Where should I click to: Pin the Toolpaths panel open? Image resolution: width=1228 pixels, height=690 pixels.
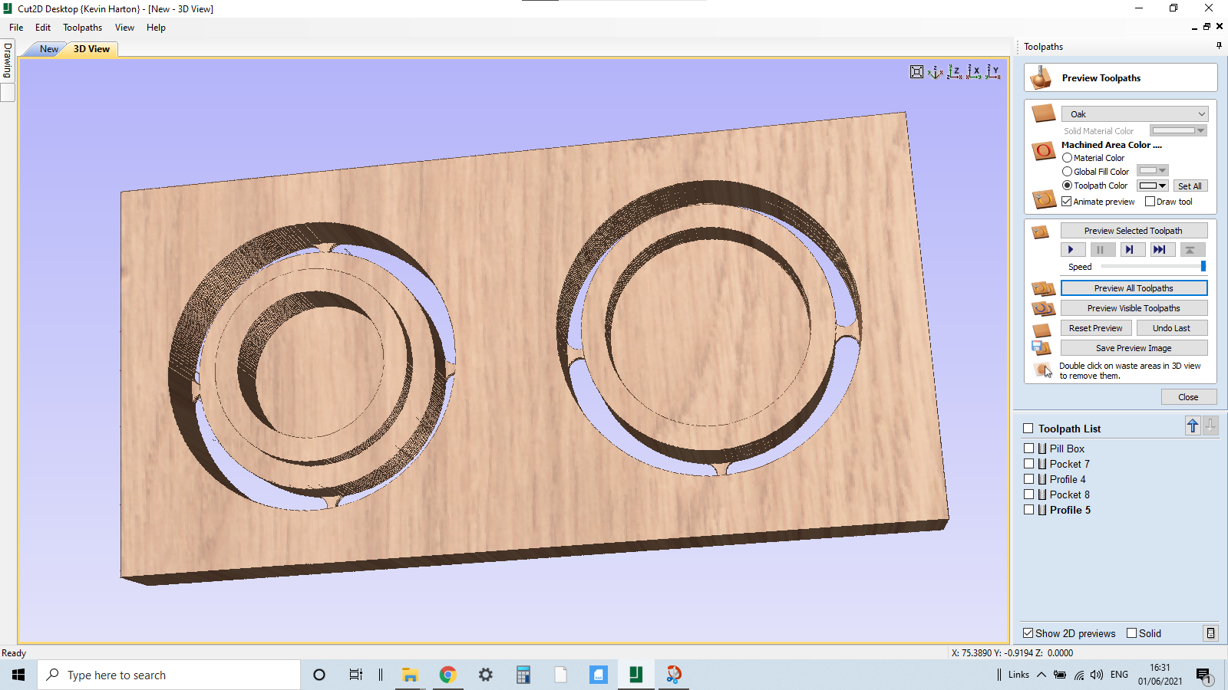click(x=1217, y=45)
